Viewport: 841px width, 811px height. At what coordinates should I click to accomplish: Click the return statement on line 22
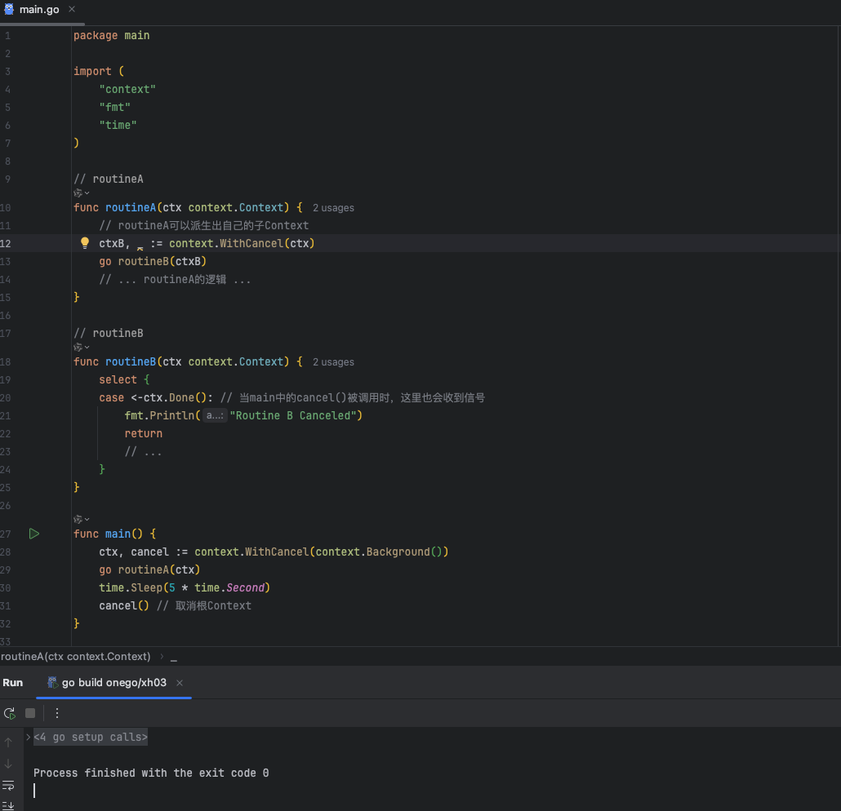pos(143,433)
